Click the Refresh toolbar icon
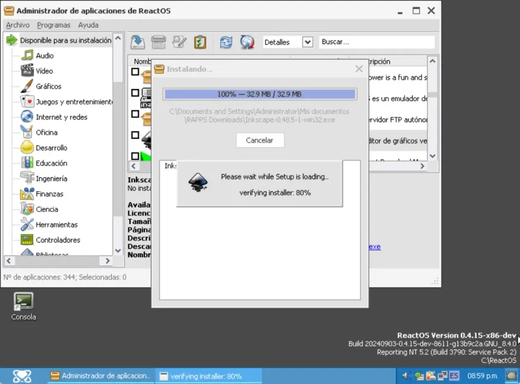This screenshot has height=384, width=520. [226, 42]
